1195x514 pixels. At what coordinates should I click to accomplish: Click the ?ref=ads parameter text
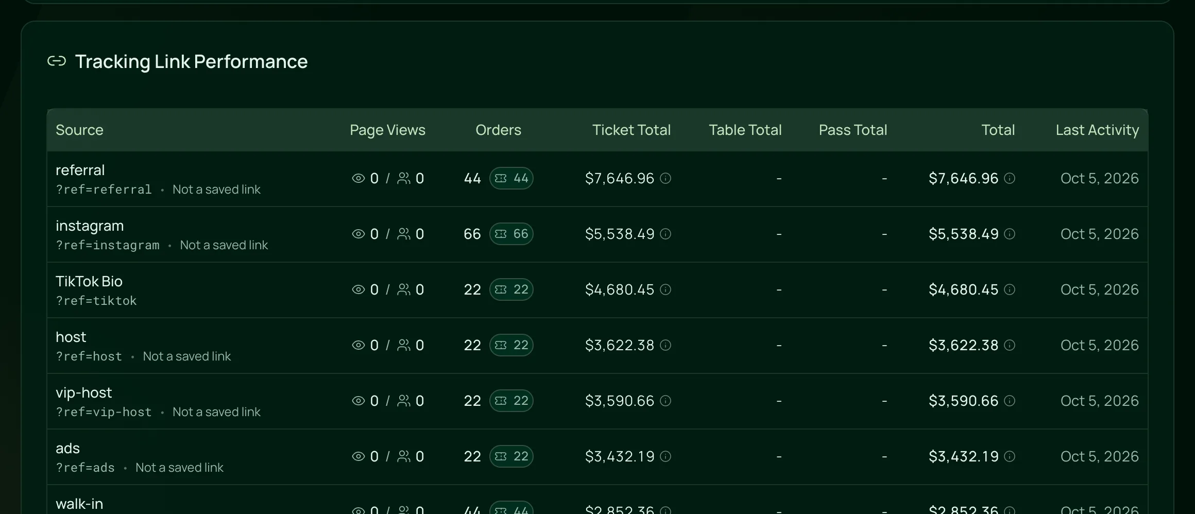tap(85, 468)
